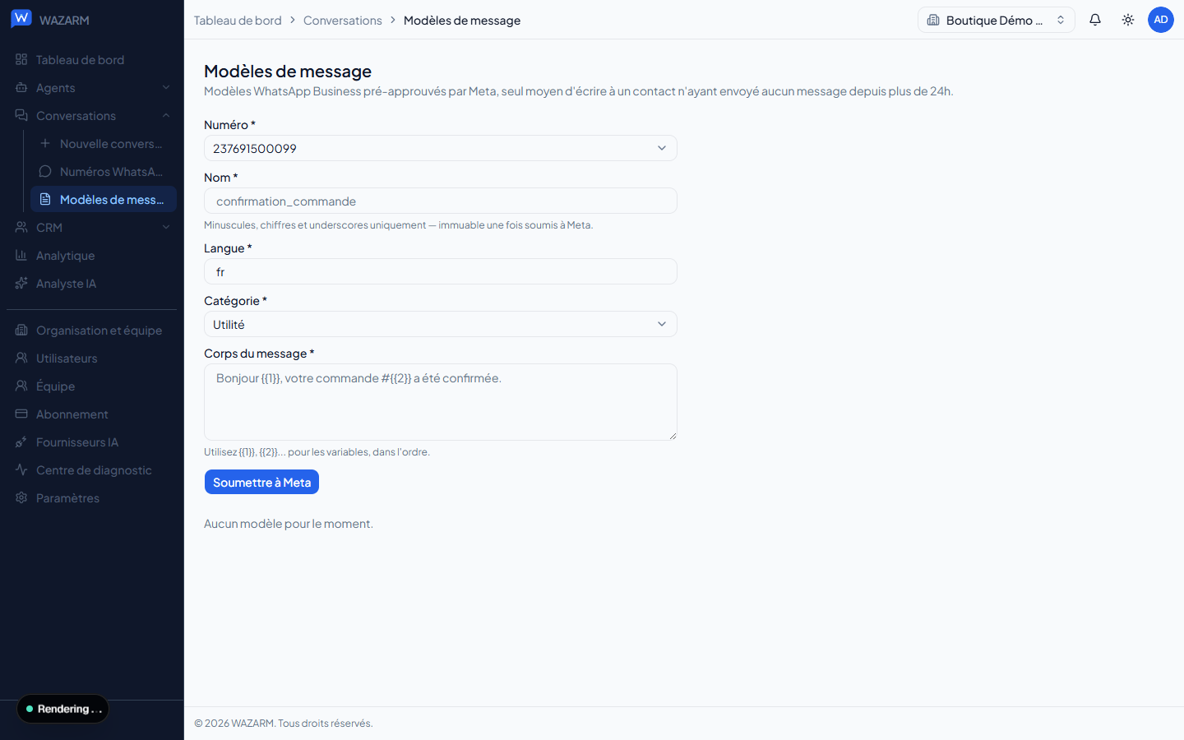Viewport: 1184px width, 740px height.
Task: Open the Boutique Démo organization switcher
Action: [x=996, y=20]
